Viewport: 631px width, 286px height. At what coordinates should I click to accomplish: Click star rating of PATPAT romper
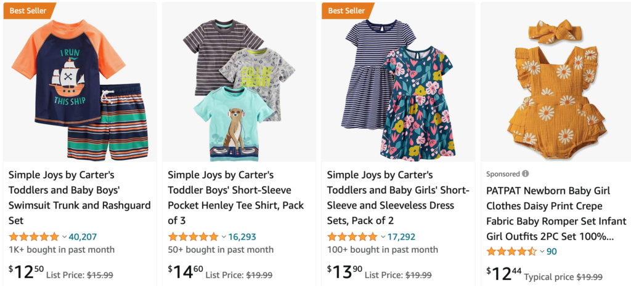point(511,252)
